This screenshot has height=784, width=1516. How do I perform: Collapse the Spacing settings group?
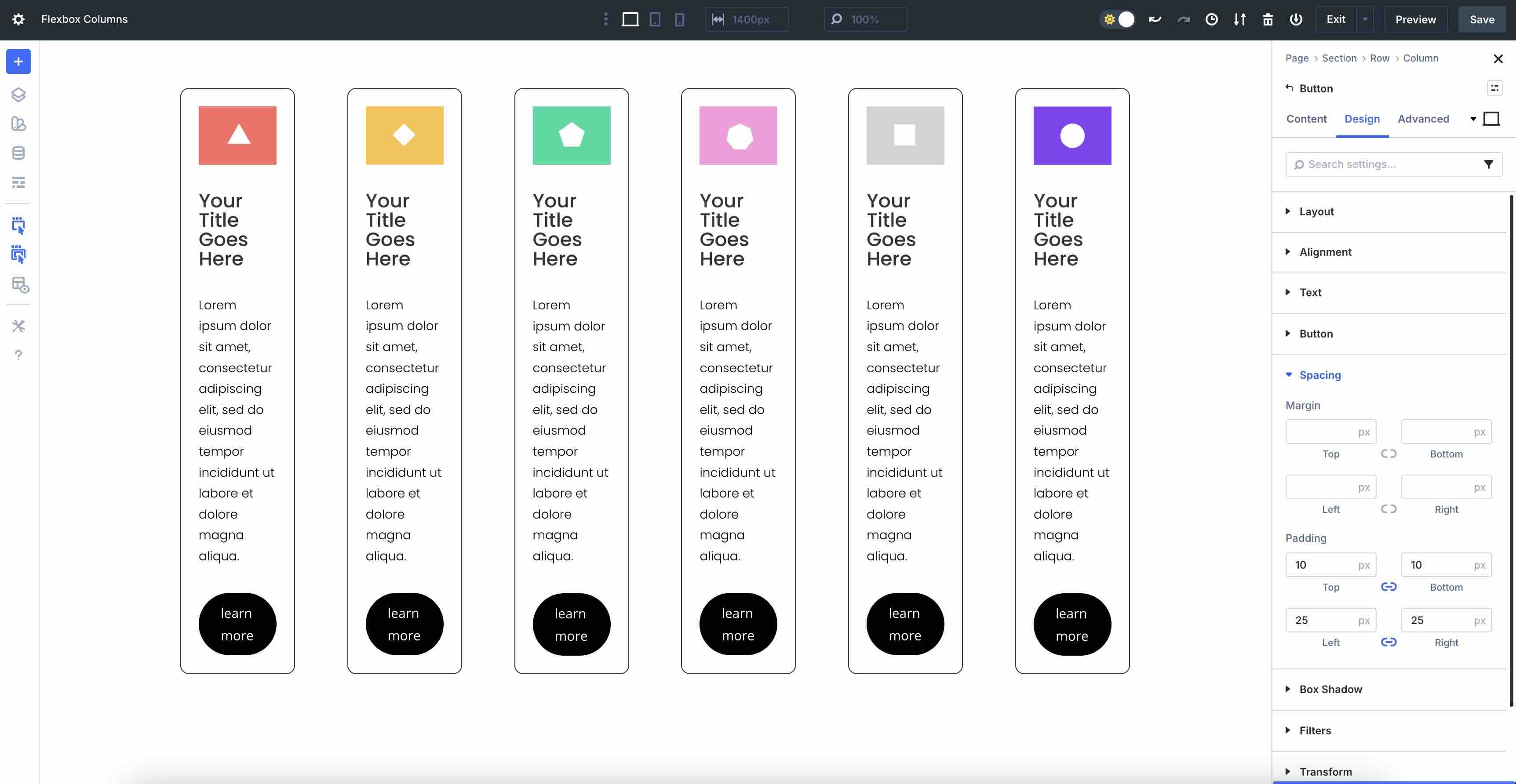point(1319,375)
